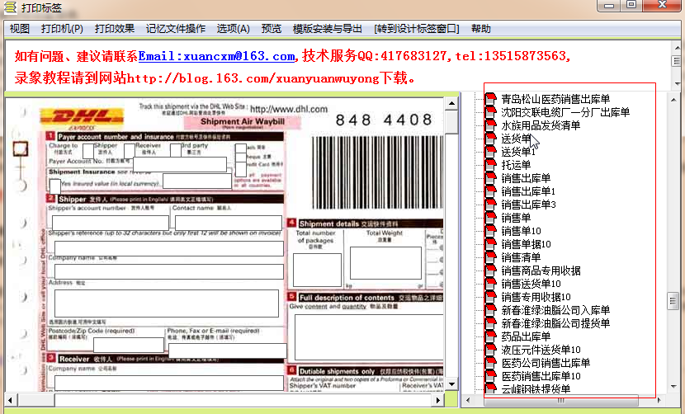The width and height of the screenshot is (685, 414).
Task: Click the icon beside 销售出库单3
Action: (490, 205)
